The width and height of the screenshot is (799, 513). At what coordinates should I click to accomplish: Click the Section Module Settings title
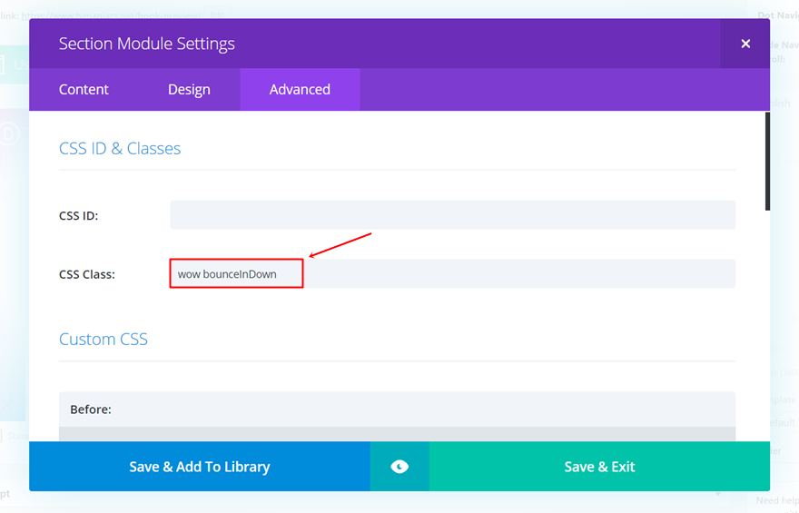click(x=147, y=44)
